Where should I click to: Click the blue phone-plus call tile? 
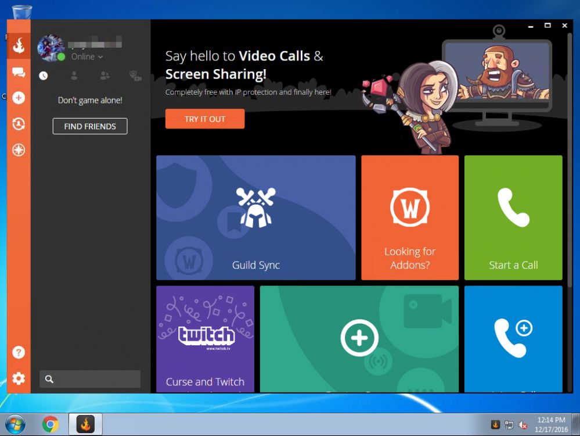pos(513,338)
